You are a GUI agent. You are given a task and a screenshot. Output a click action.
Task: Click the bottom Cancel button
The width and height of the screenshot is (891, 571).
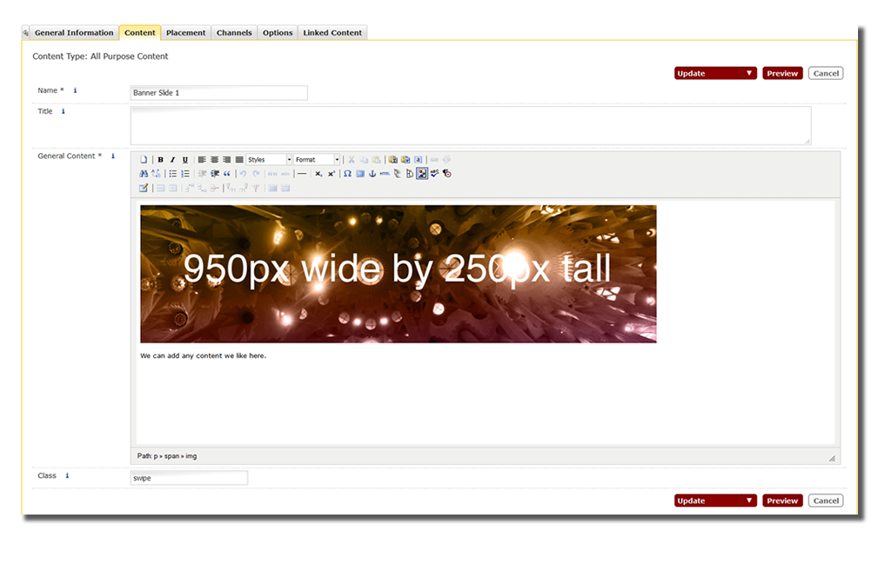[x=826, y=501]
